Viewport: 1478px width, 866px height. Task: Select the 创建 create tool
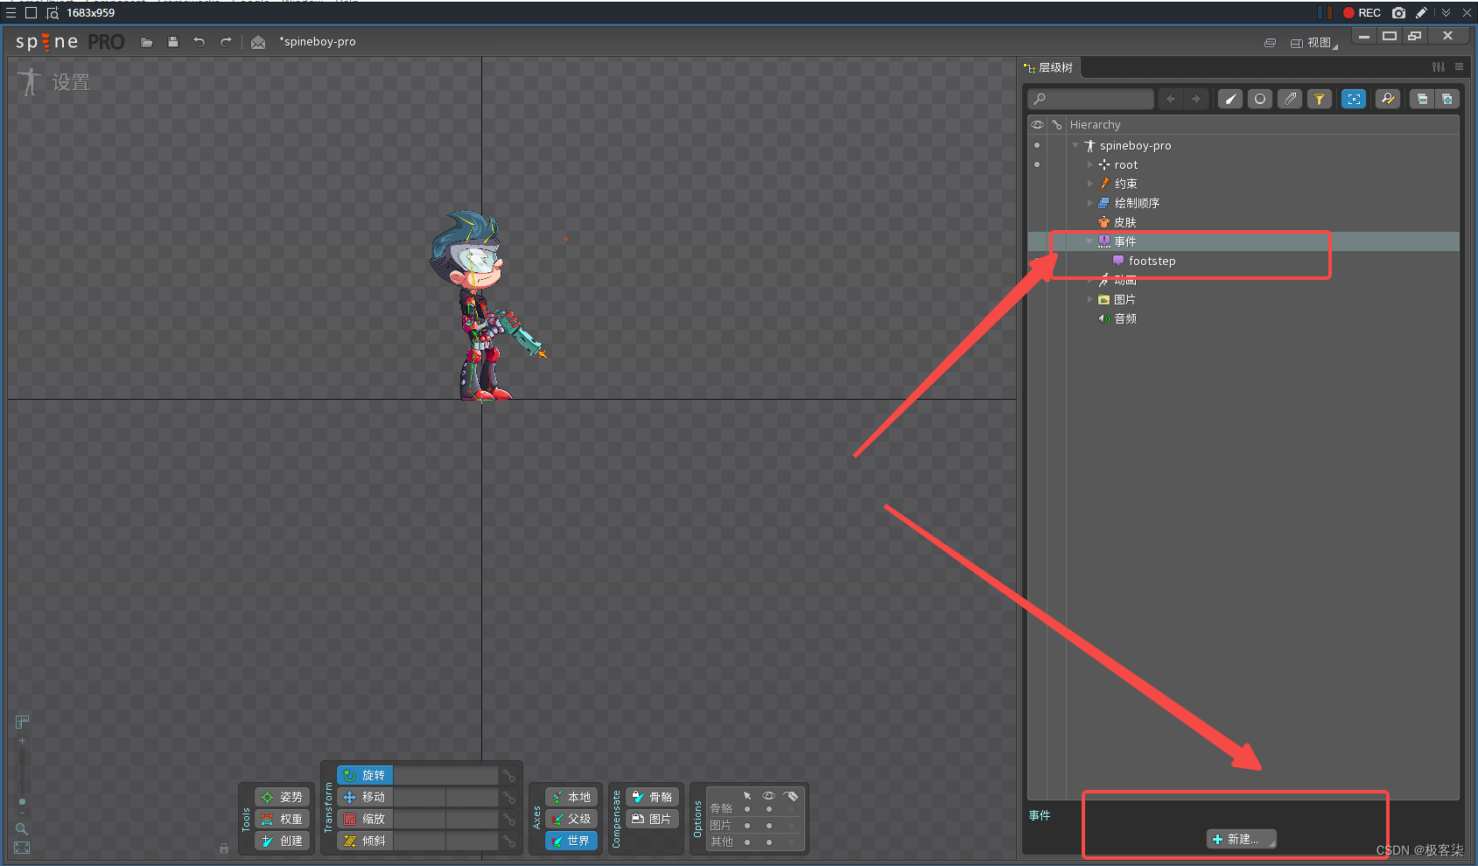(x=282, y=842)
